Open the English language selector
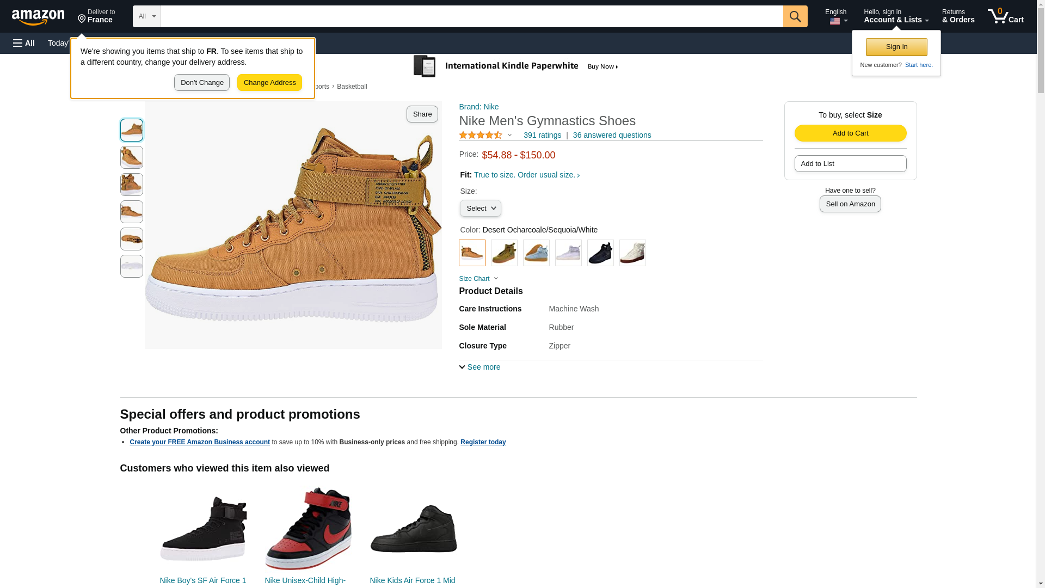 coord(835,16)
